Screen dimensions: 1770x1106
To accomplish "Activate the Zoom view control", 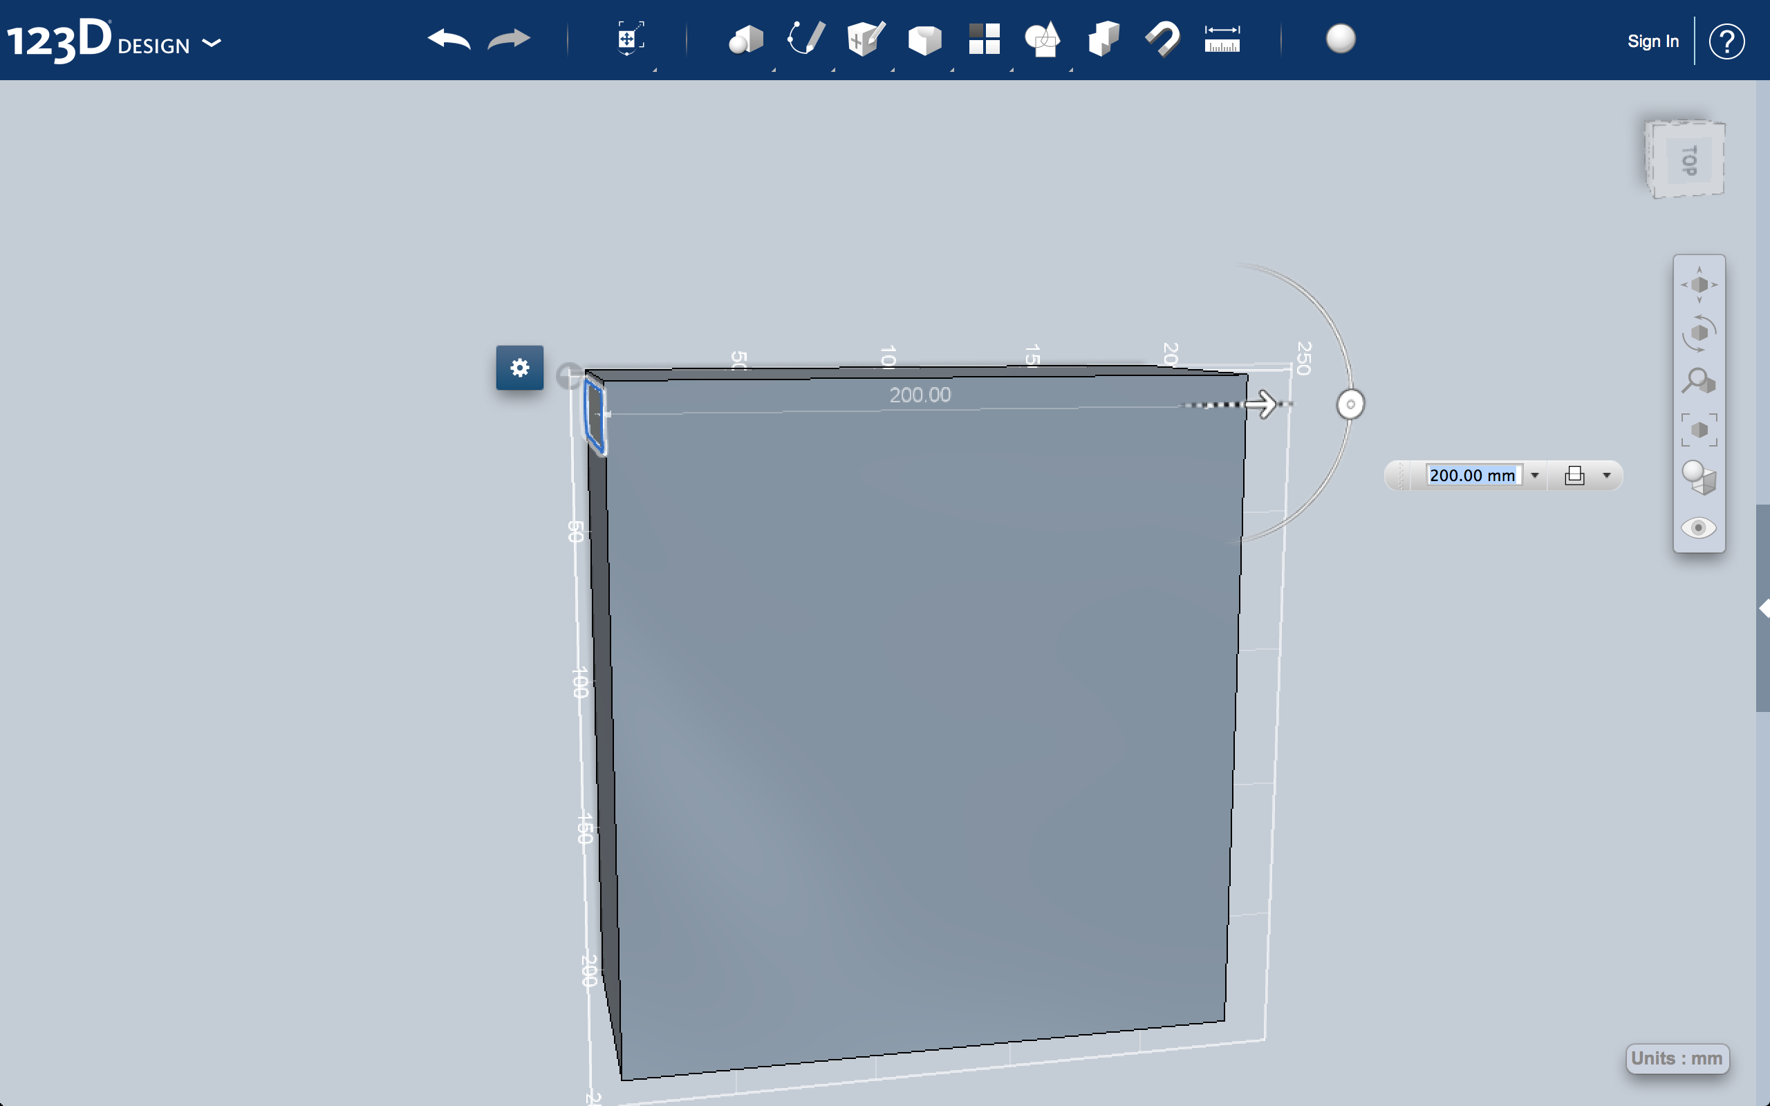I will click(1699, 380).
